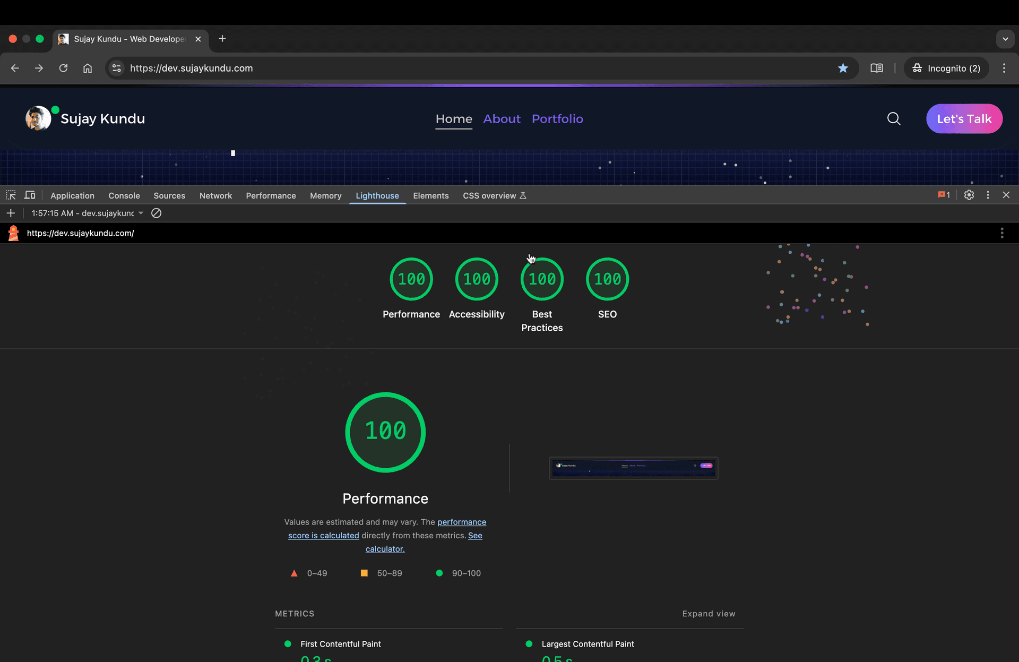Switch to the Console panel
The width and height of the screenshot is (1019, 662).
tap(124, 195)
